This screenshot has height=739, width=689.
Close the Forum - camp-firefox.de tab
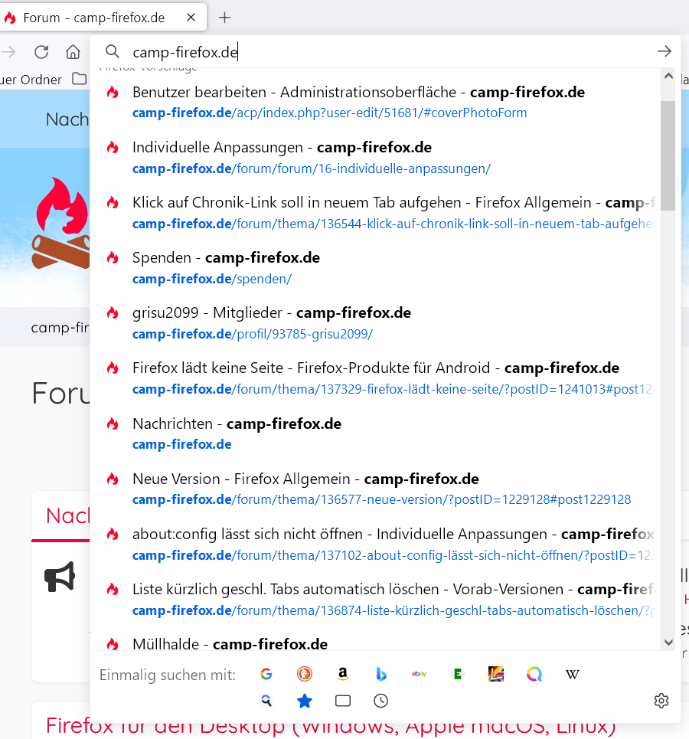191,18
